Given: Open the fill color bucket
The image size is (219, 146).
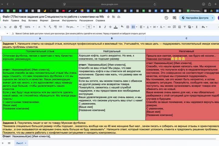Looking at the screenshot, I should click(122, 27).
